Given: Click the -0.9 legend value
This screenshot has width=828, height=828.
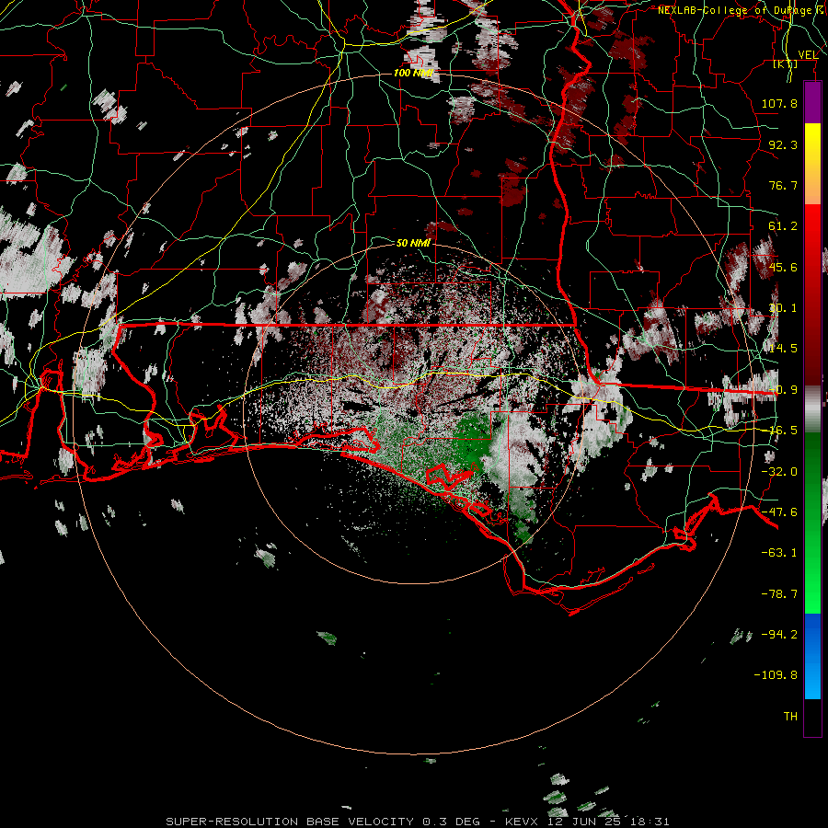Looking at the screenshot, I should 783,390.
